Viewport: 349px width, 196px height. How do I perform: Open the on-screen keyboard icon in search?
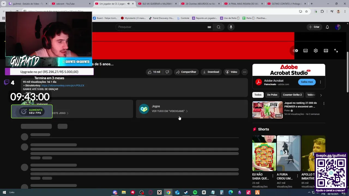[209, 27]
